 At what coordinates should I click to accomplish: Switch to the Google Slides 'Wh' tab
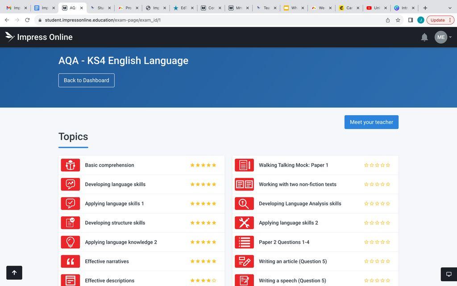(294, 8)
